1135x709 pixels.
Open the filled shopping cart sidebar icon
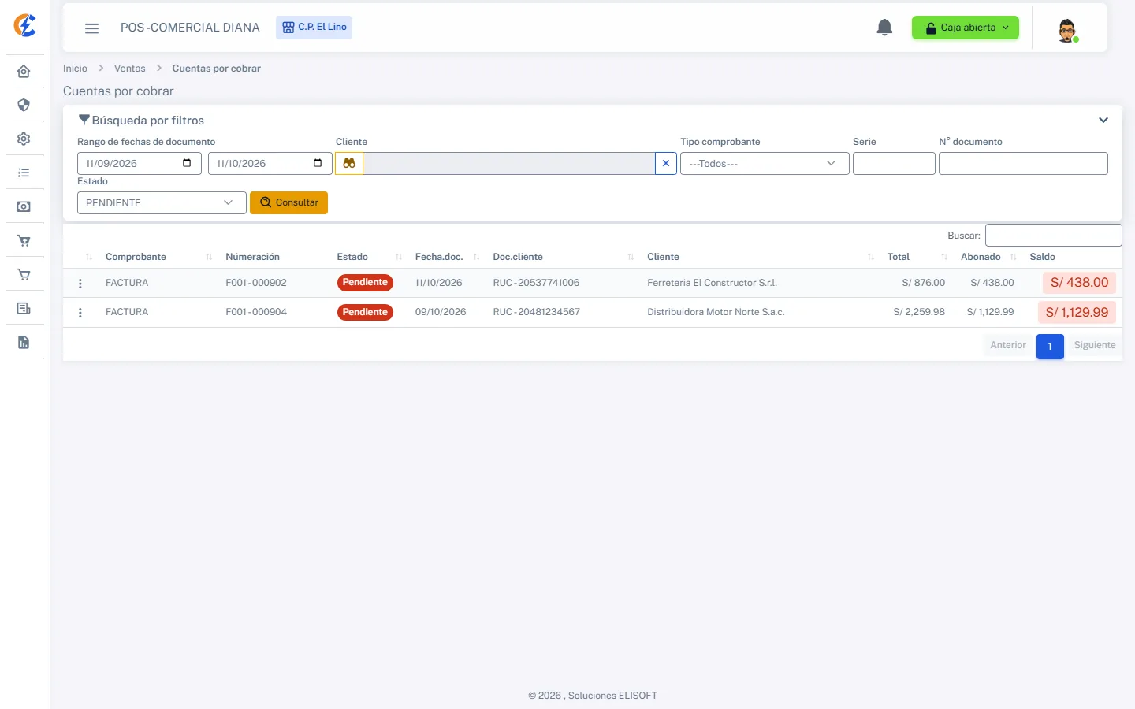[24, 241]
